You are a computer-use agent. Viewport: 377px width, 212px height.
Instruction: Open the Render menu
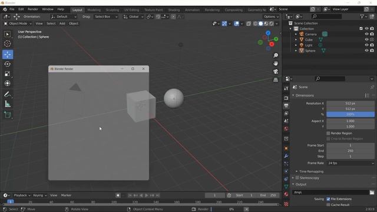33,9
